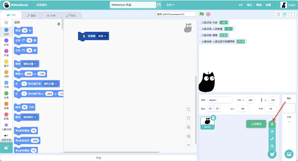Screen dimensions: 298x161
Task: Click the green flag to run
Action: [202, 14]
